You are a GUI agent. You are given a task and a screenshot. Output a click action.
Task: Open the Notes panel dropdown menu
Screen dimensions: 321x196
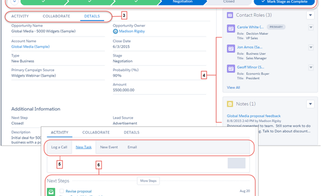click(310, 104)
